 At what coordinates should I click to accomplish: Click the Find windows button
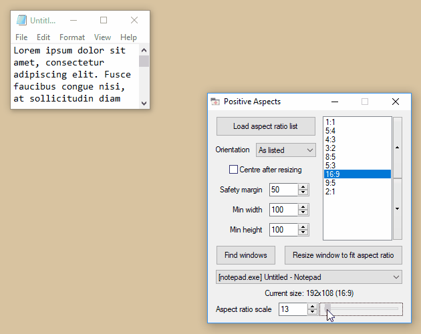tap(245, 255)
